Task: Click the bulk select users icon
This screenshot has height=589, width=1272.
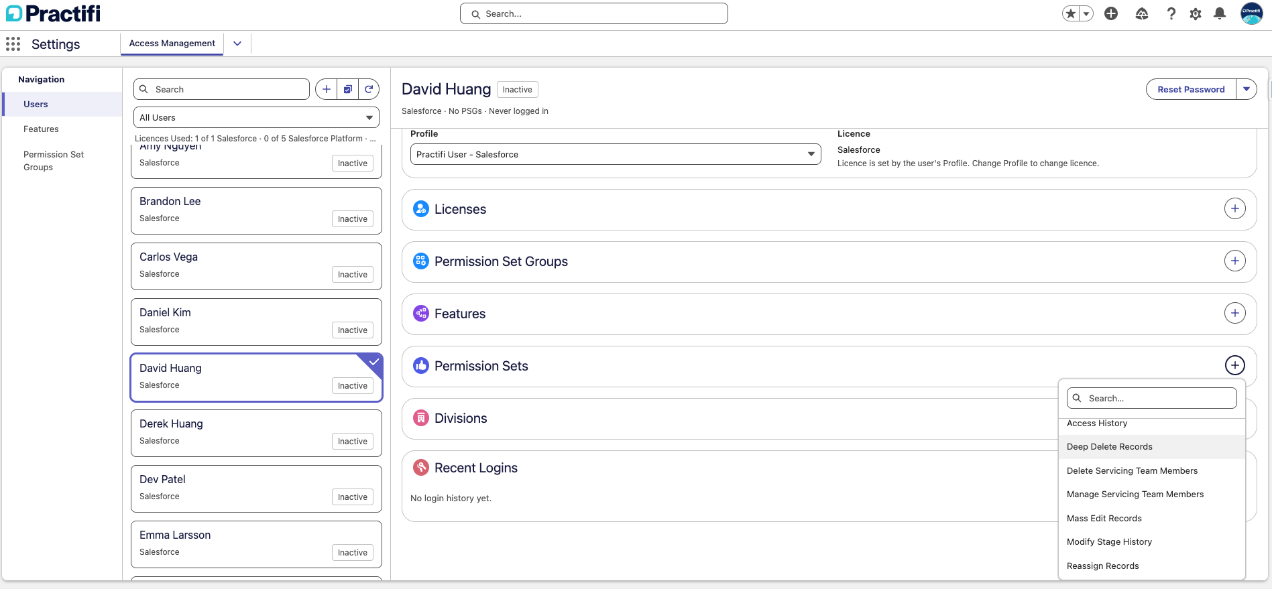Action: [348, 89]
